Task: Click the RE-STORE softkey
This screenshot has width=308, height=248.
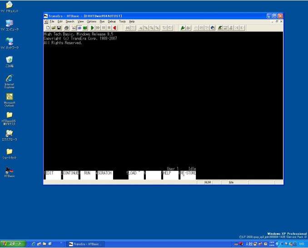Action: 188,175
